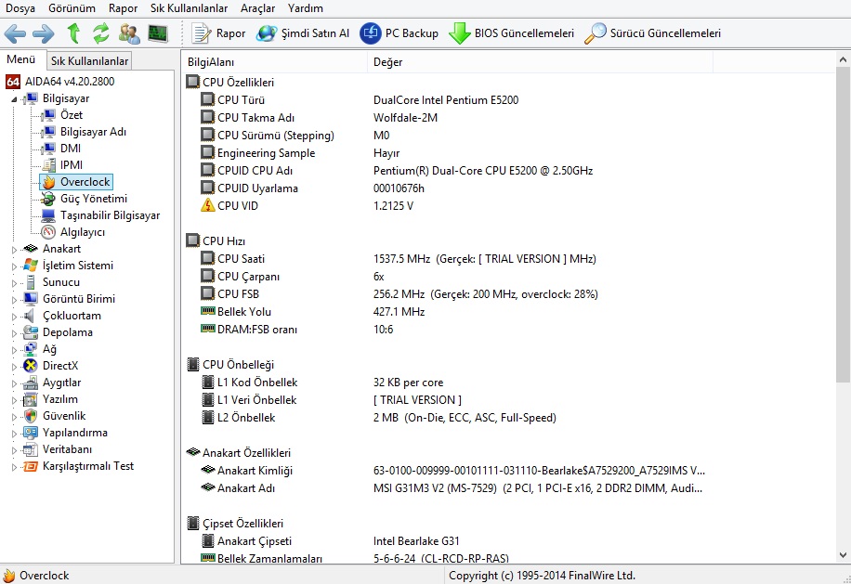Click the Anakart Kimliği row icon
The image size is (851, 584).
tap(207, 470)
